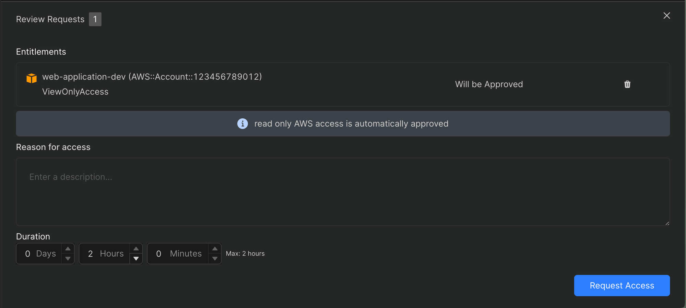Close the Review Requests dialog
This screenshot has height=308, width=686.
pyautogui.click(x=666, y=16)
